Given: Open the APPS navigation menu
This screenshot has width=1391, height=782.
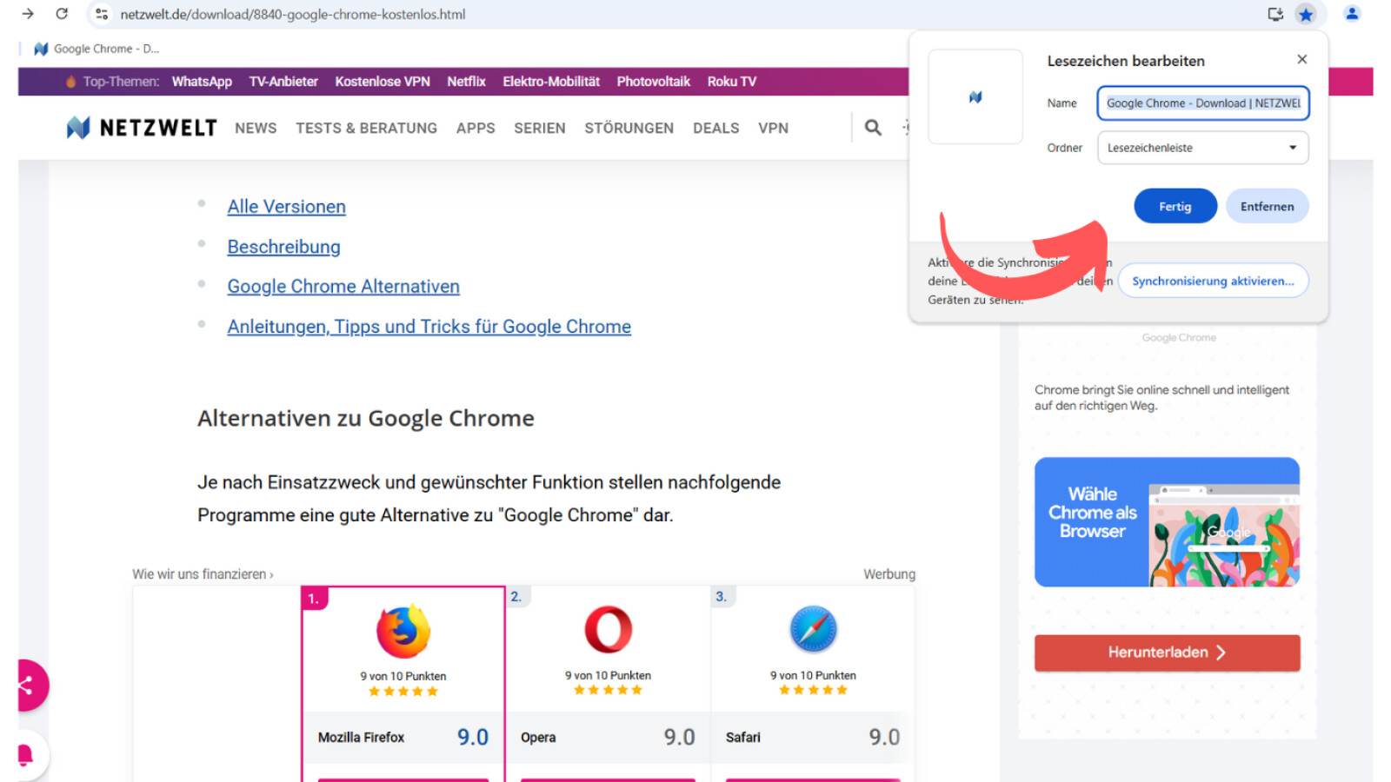Looking at the screenshot, I should pos(476,128).
